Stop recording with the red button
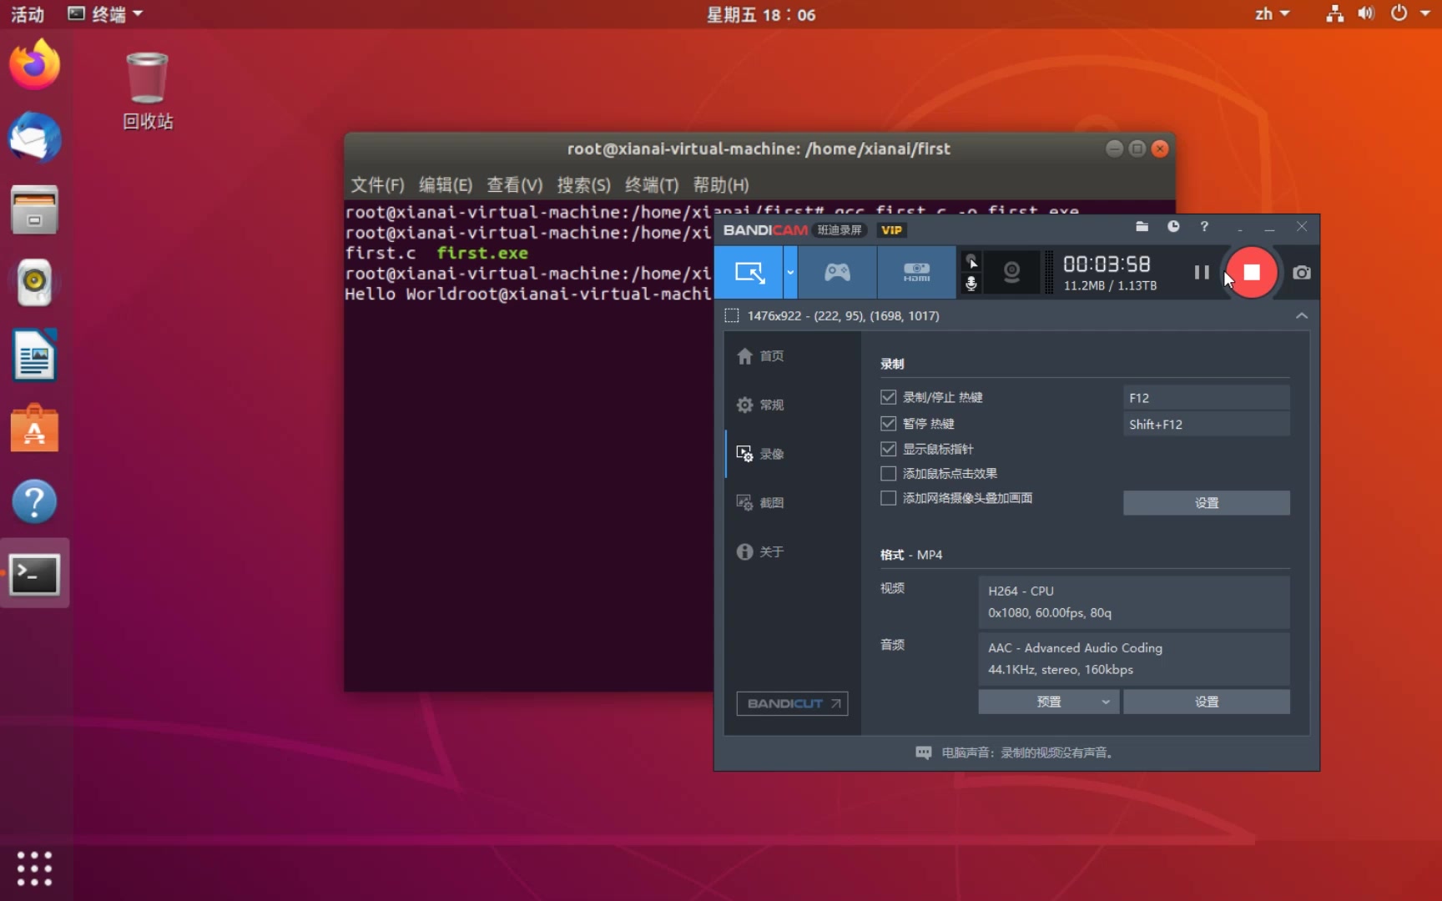Viewport: 1442px width, 901px height. pyautogui.click(x=1252, y=273)
